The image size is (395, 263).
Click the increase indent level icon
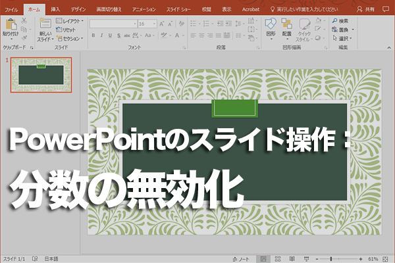point(228,24)
